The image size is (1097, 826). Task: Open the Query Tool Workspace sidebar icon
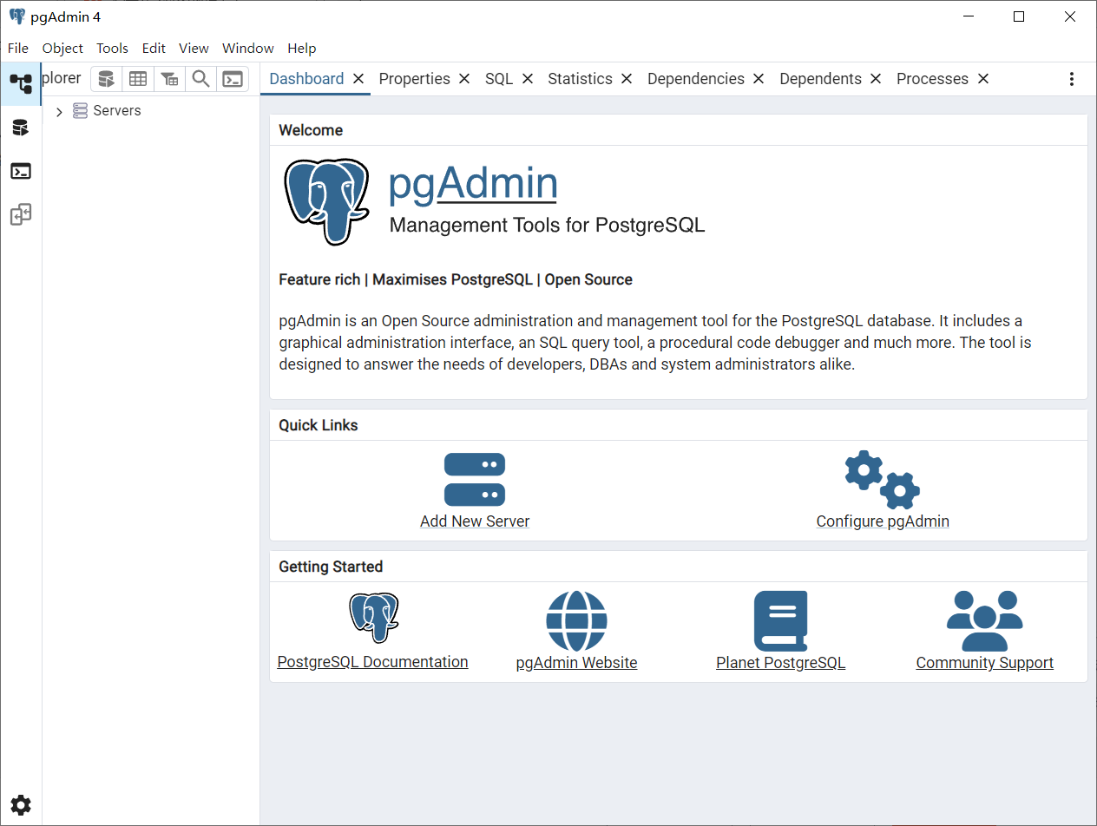pos(21,128)
